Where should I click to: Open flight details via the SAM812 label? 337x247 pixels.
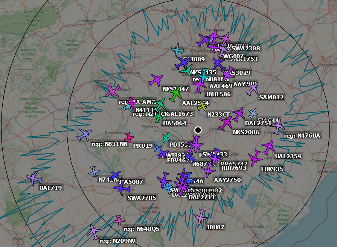(271, 97)
